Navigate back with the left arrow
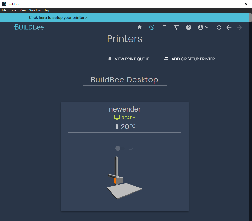The height and width of the screenshot is (221, 252). pos(229,27)
